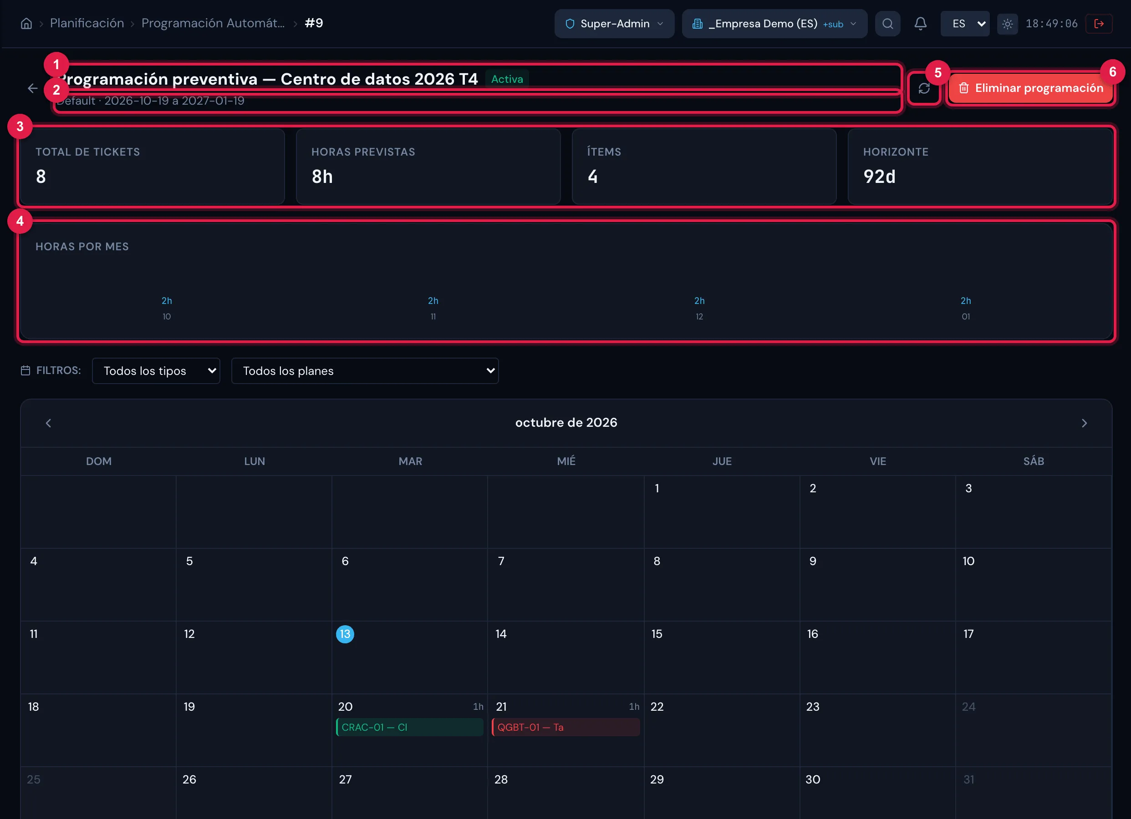Open the QGBT-01 event on day 21
This screenshot has height=819, width=1131.
coord(566,727)
